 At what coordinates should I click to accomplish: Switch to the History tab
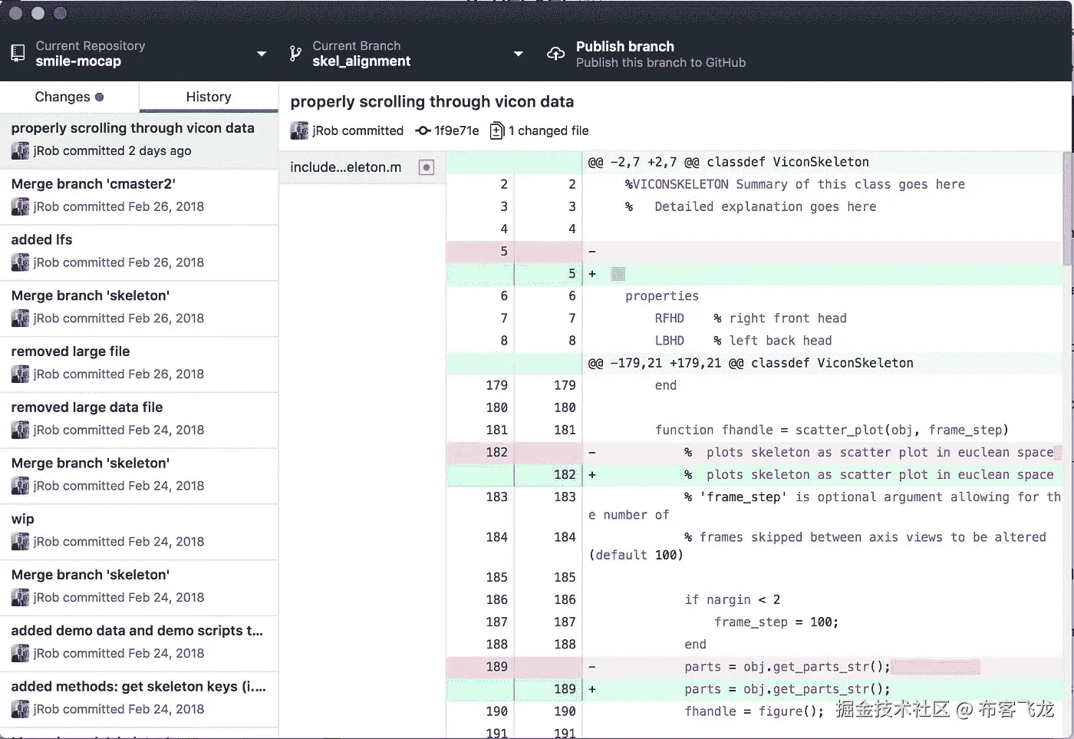point(209,97)
